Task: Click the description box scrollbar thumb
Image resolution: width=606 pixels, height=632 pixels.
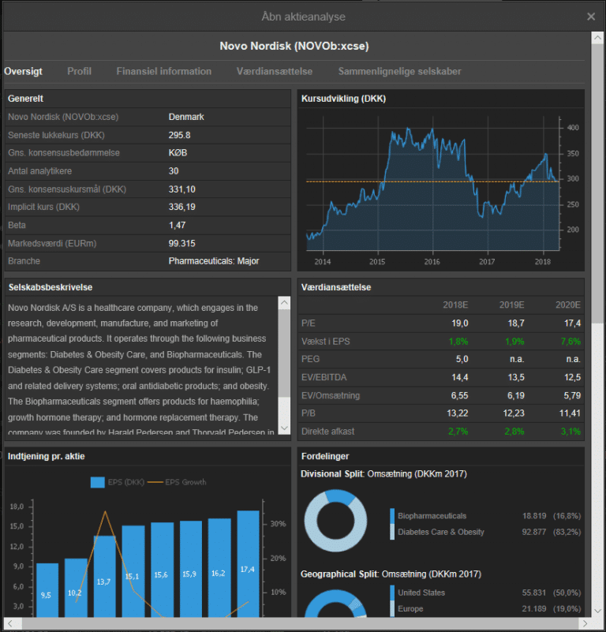Action: point(284,353)
